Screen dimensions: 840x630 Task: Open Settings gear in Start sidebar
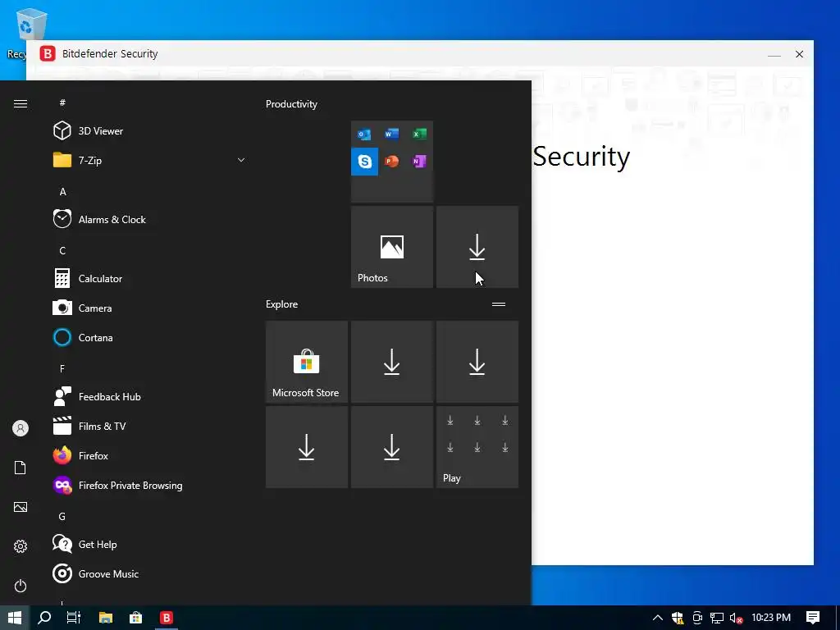(x=21, y=546)
